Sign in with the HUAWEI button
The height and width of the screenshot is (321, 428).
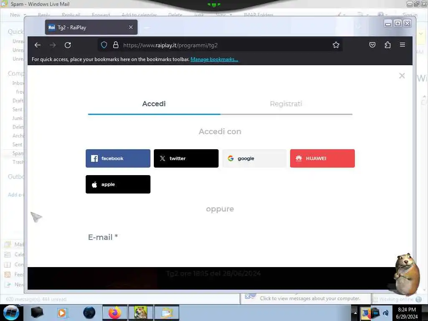pos(322,158)
